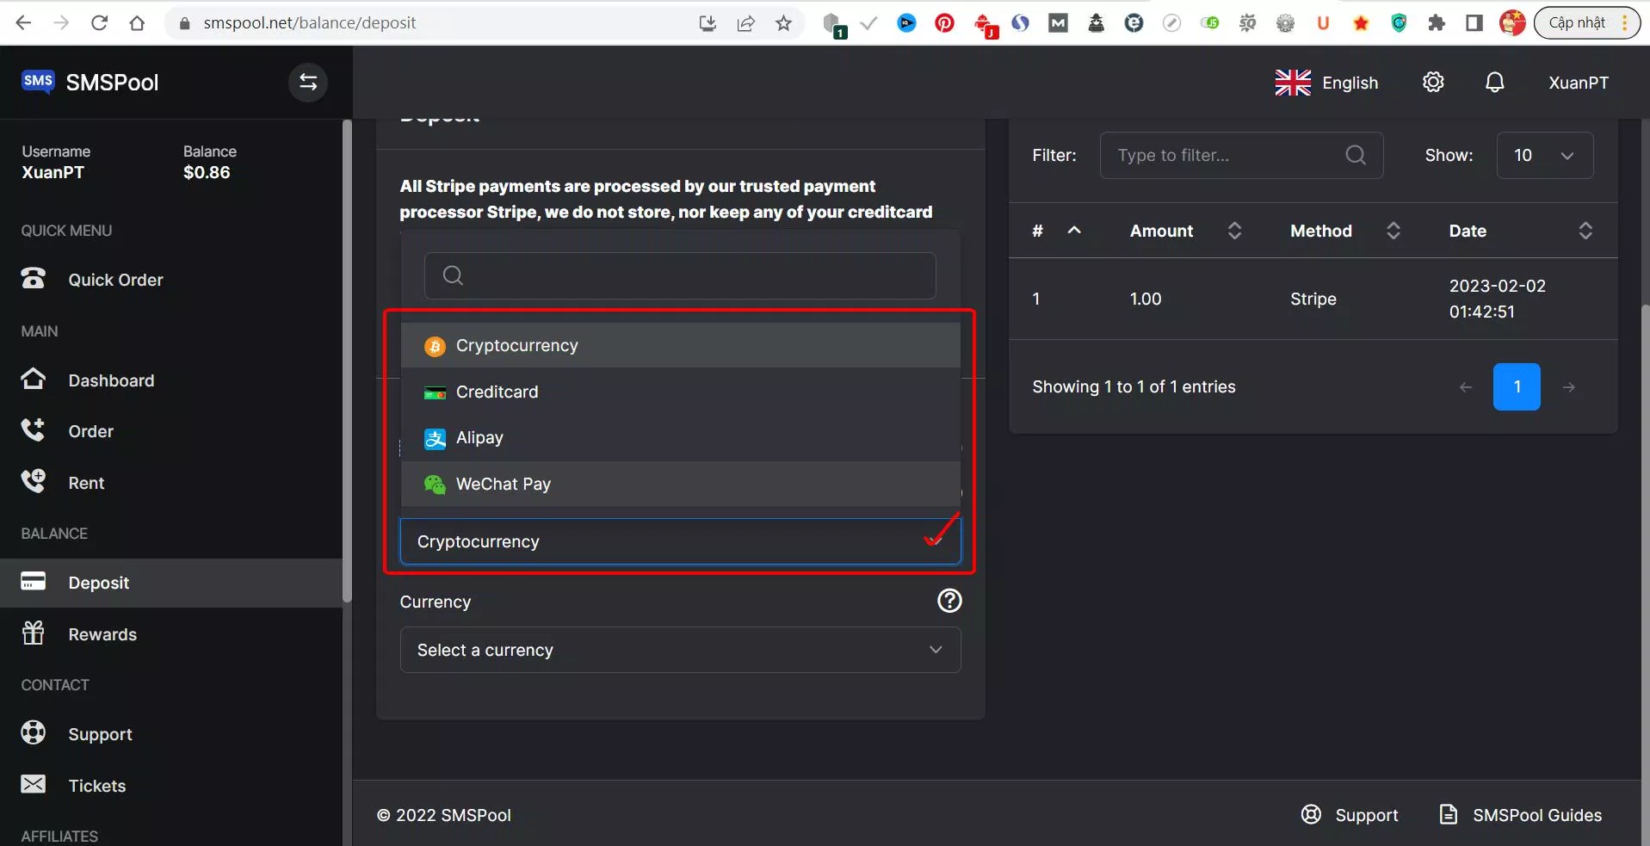Screen dimensions: 1650x846
Task: Click the Deposit card icon in sidebar
Action: pos(34,581)
